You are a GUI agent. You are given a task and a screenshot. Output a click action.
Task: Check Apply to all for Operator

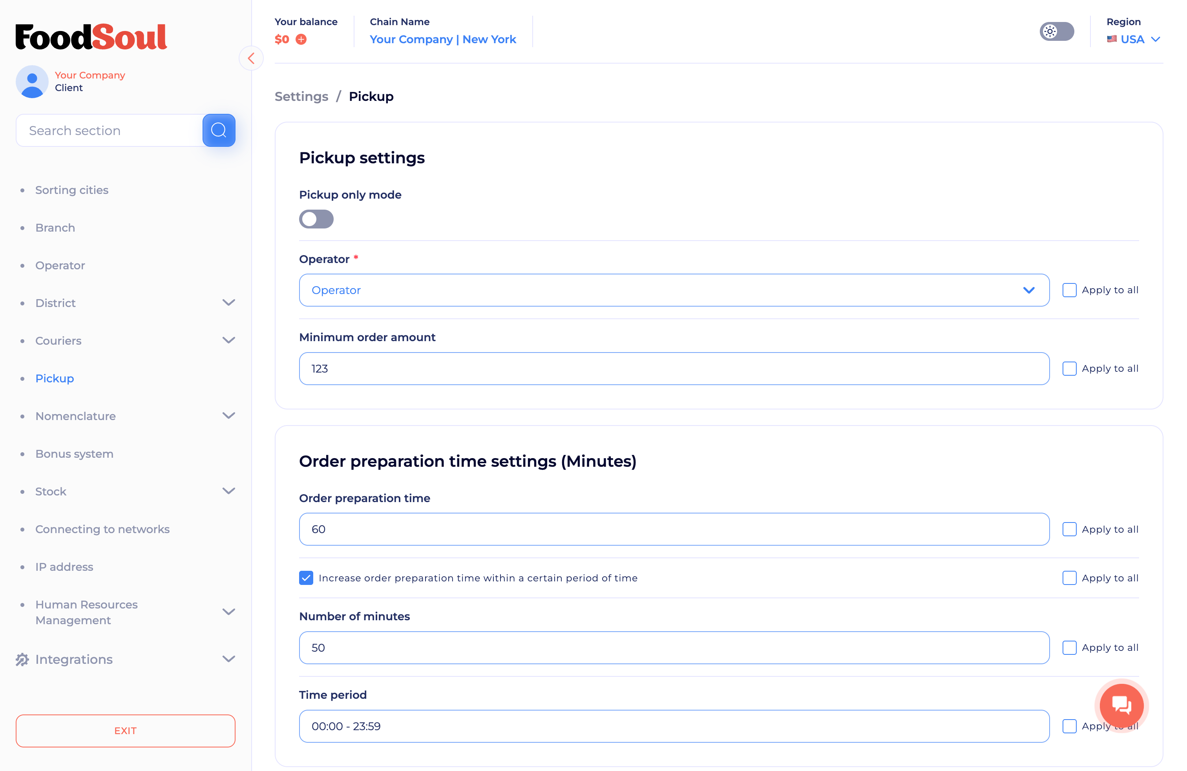click(1069, 290)
